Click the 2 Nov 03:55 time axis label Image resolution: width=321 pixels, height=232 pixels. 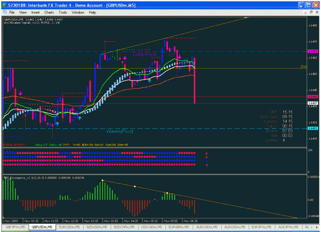point(111,221)
